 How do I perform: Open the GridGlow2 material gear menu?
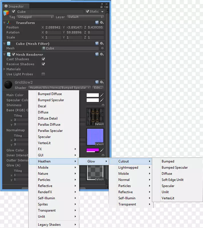click(x=101, y=82)
